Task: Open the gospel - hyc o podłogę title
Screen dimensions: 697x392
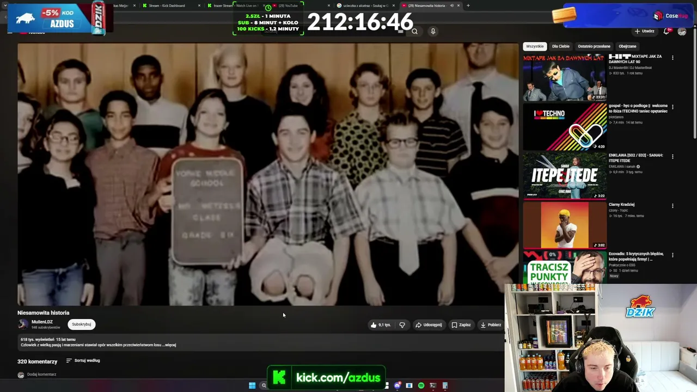Action: pos(638,108)
